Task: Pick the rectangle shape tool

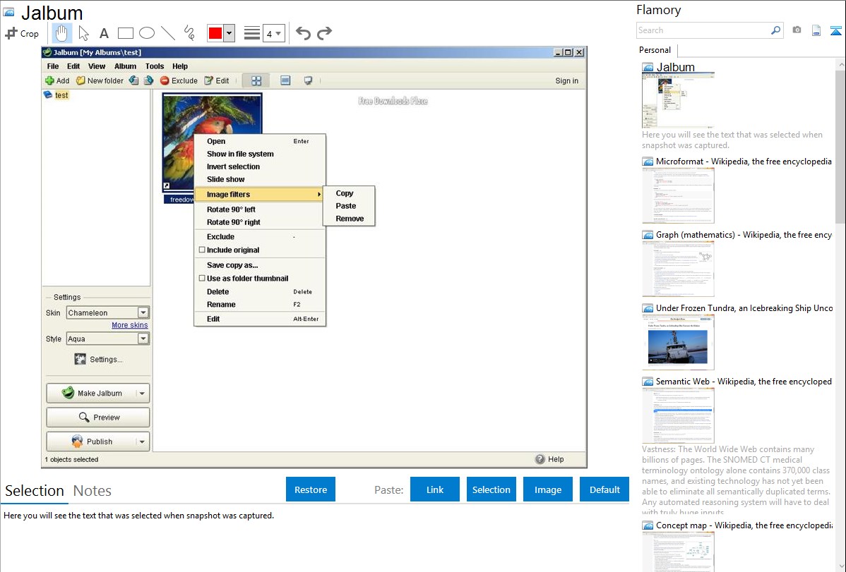Action: 125,33
